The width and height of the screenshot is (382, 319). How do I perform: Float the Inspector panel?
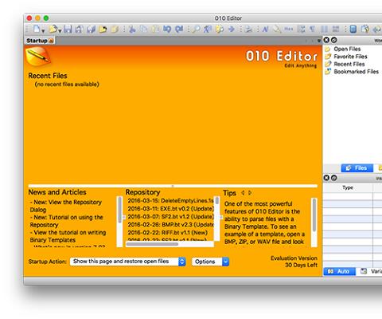[x=334, y=178]
